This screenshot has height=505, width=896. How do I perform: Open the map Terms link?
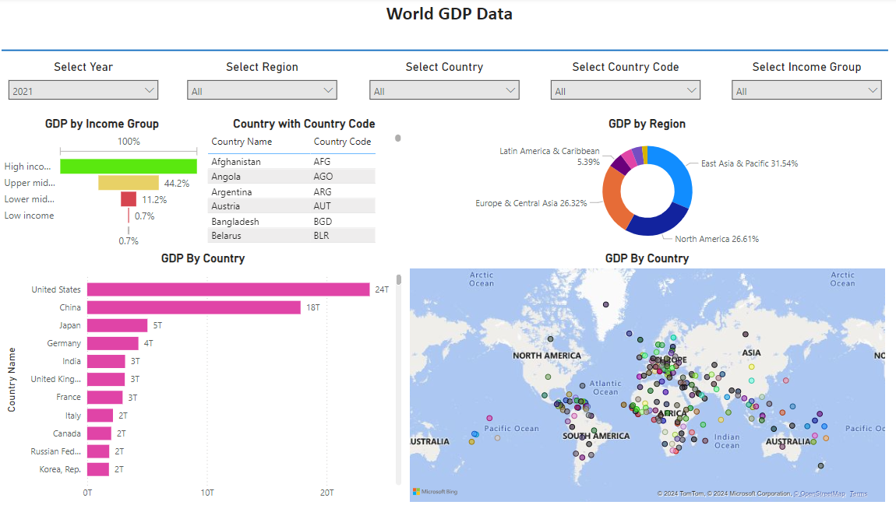(859, 493)
